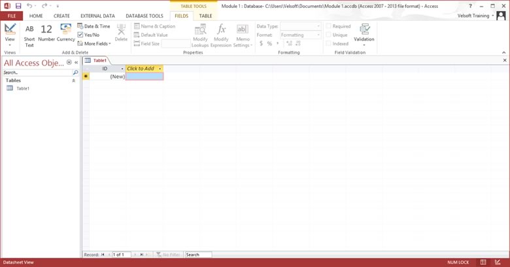Click the record Search field at bottom

(x=198, y=255)
